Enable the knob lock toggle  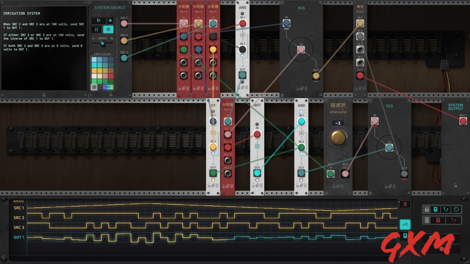456,209
